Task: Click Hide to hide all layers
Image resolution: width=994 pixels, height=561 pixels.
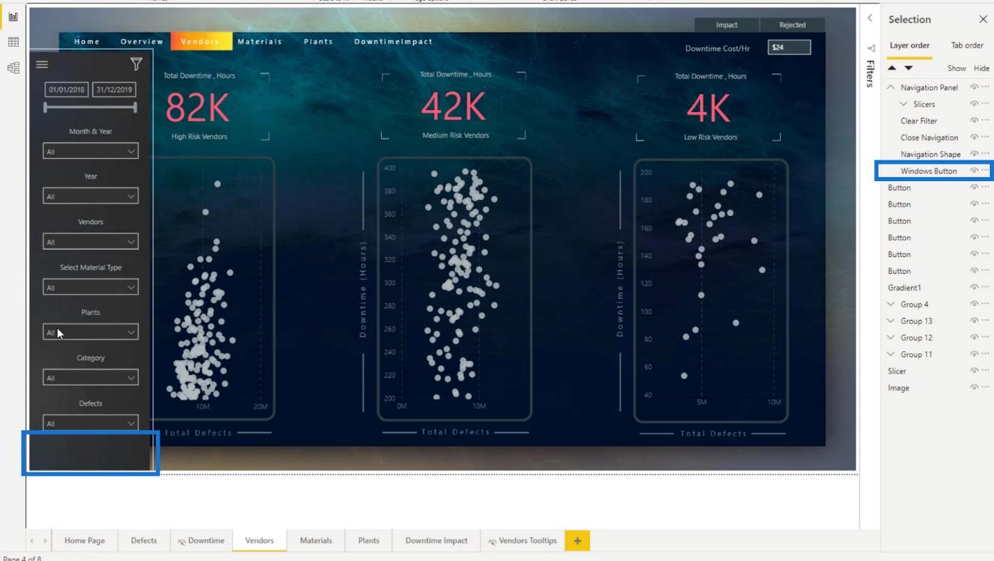Action: click(981, 68)
